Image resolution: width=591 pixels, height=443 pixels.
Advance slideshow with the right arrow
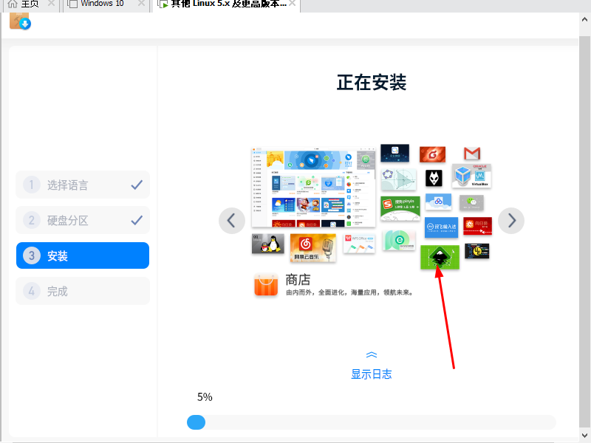coord(511,221)
